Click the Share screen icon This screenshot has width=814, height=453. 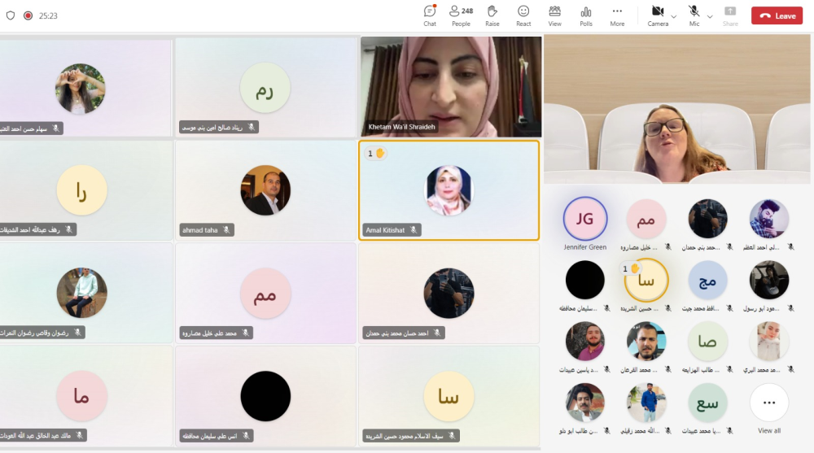pyautogui.click(x=730, y=15)
